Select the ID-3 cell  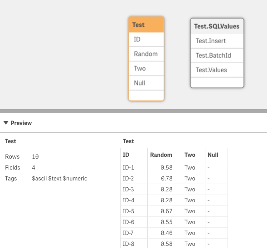134,190
